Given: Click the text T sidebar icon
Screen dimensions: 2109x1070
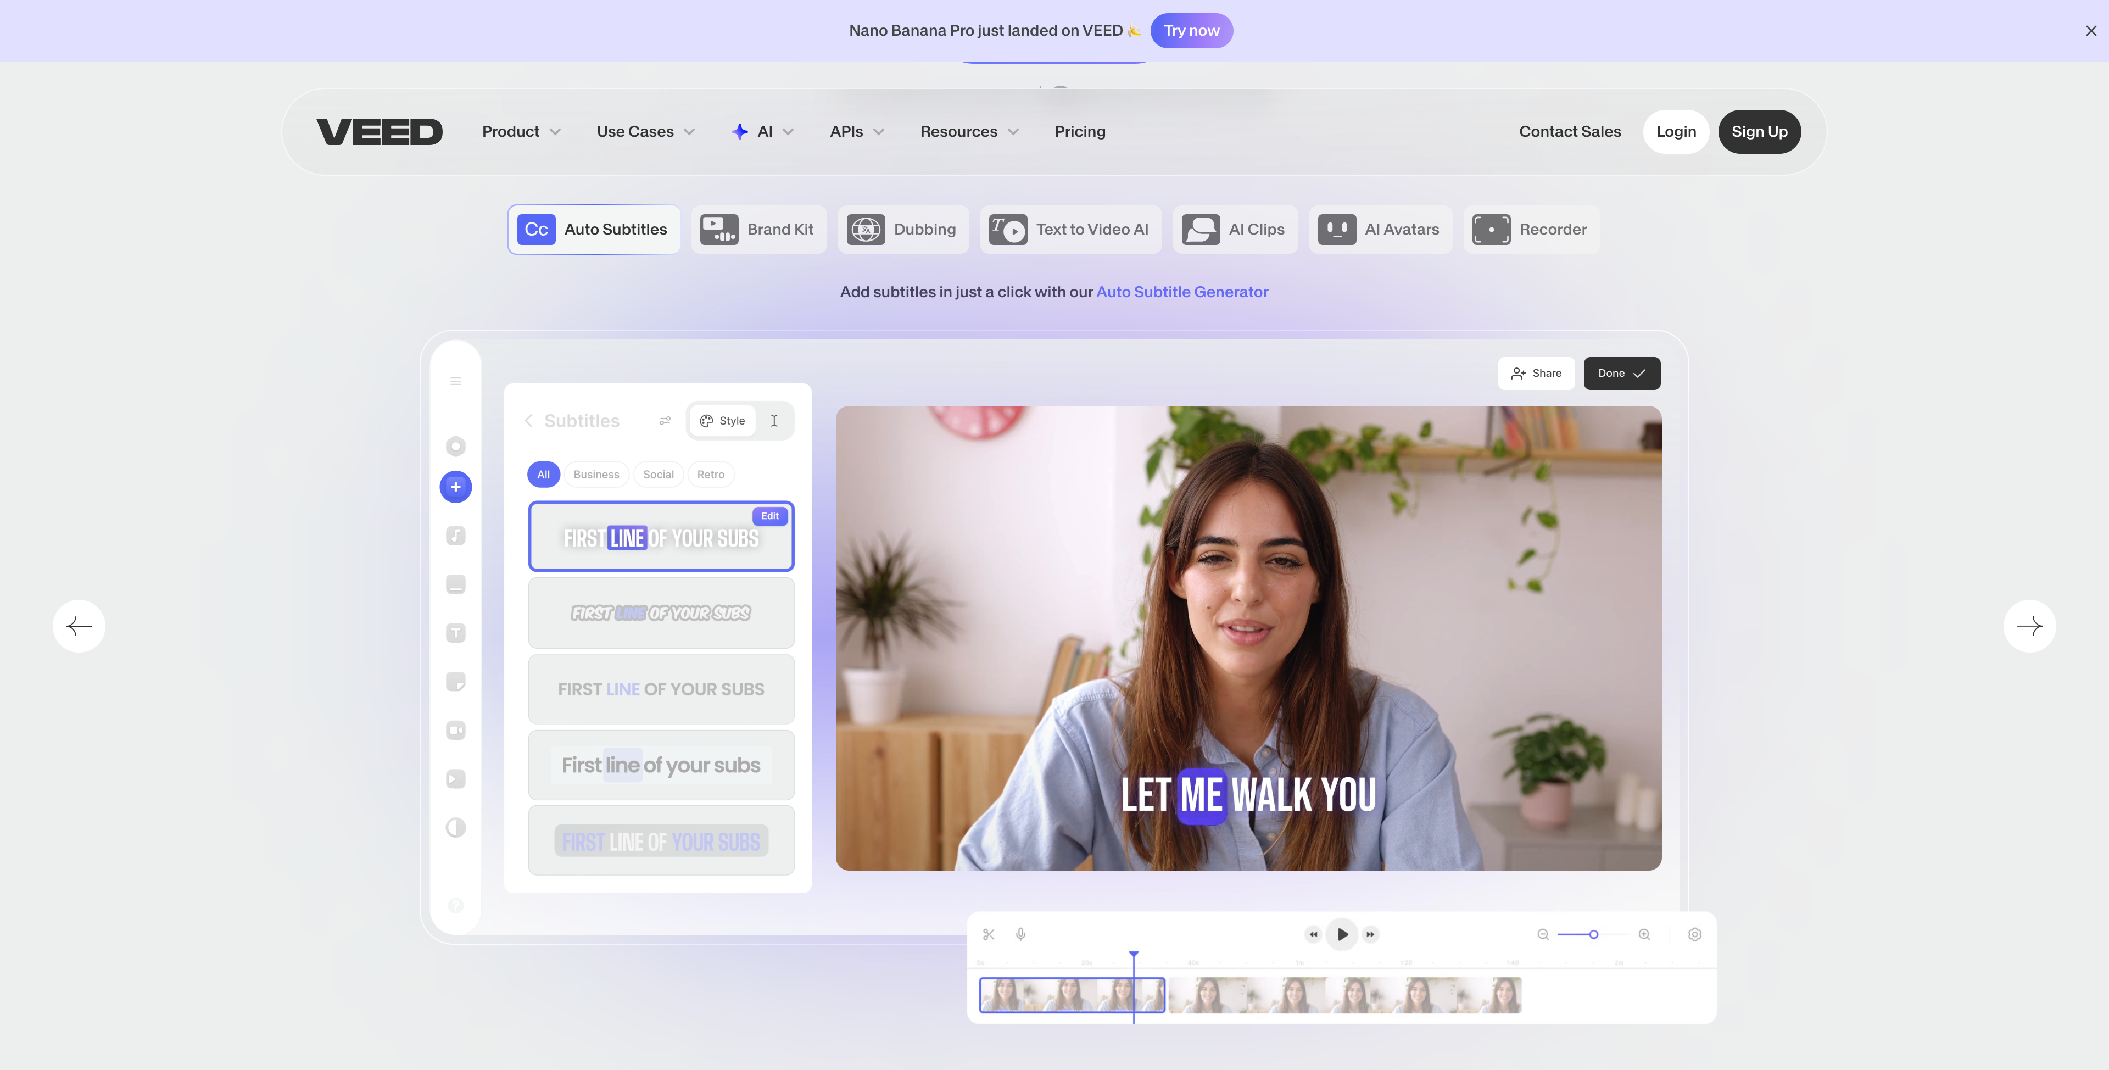Looking at the screenshot, I should tap(456, 633).
